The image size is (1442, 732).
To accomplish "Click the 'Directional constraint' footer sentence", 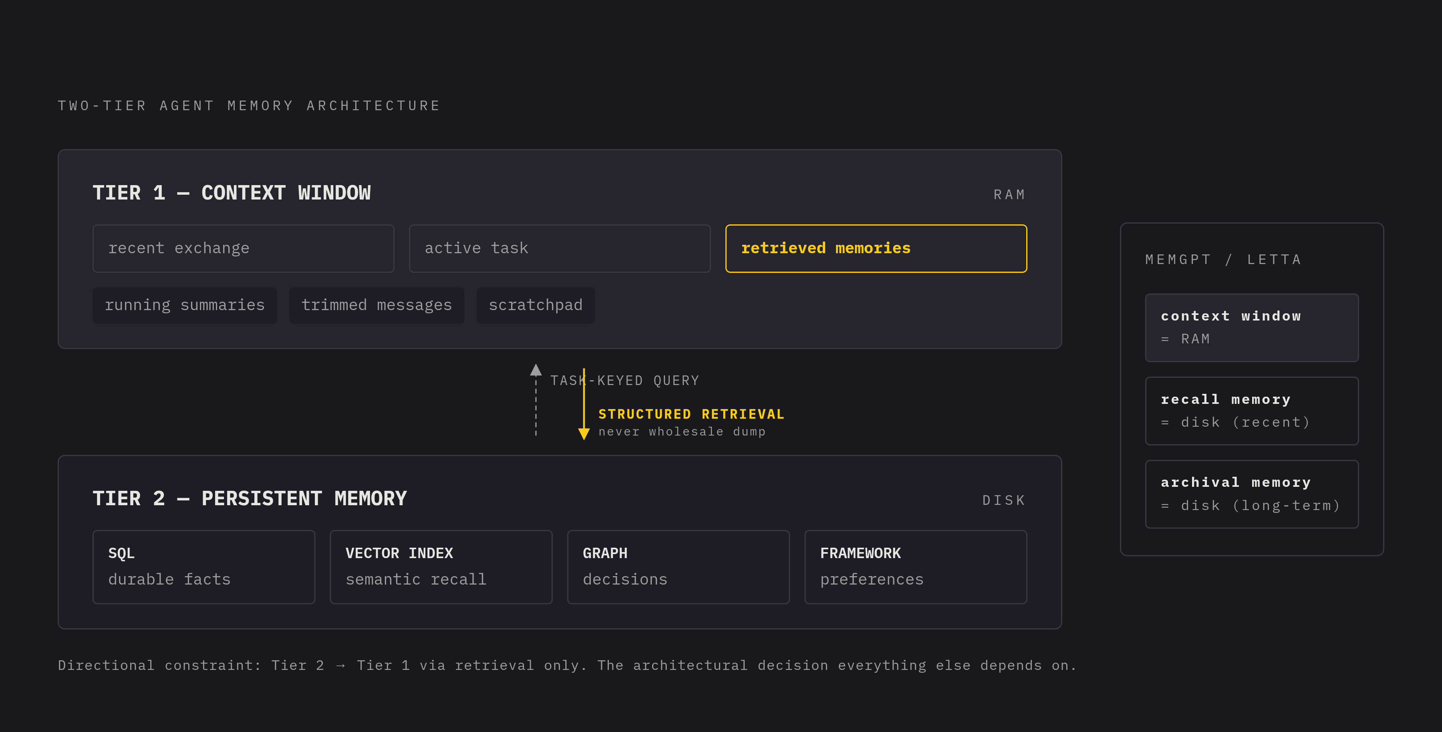I will point(567,665).
